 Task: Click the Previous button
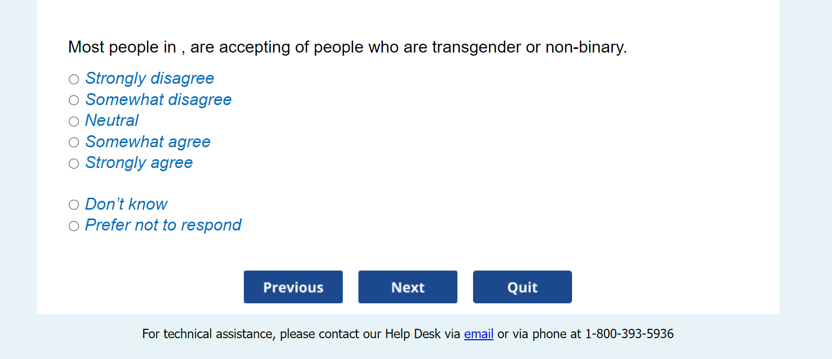point(293,287)
